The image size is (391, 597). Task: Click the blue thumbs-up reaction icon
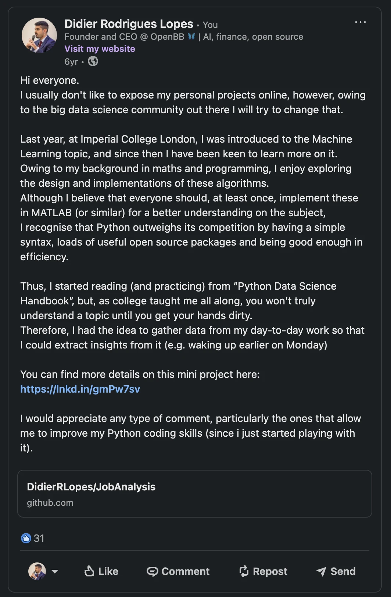(26, 538)
